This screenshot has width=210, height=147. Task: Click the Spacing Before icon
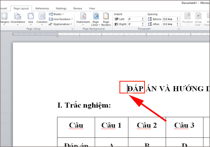[150, 19]
